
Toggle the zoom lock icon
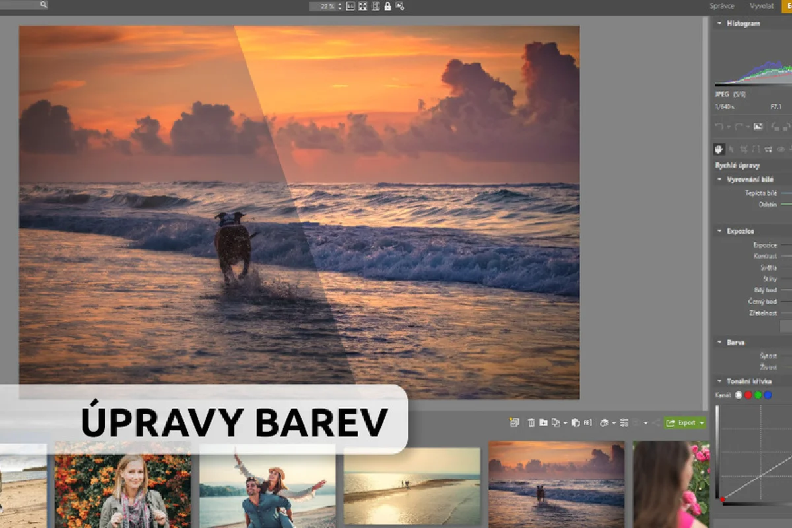[387, 6]
